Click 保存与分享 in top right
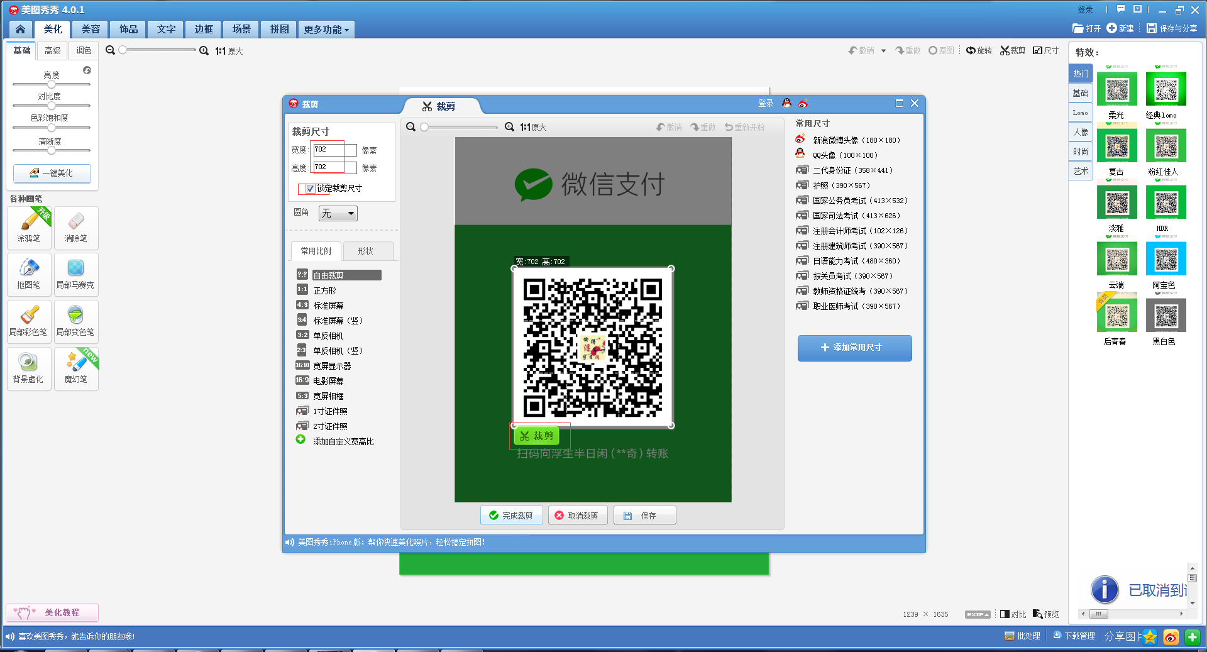 click(x=1172, y=28)
